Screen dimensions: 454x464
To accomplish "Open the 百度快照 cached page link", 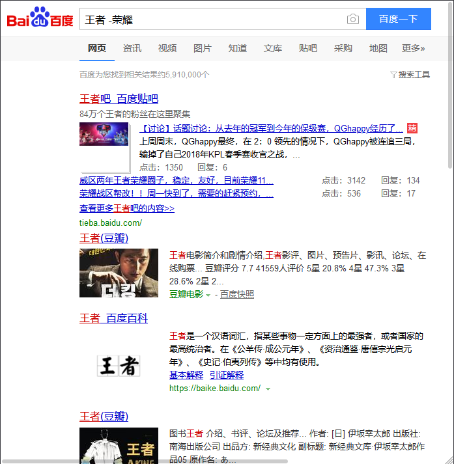I will tap(237, 295).
